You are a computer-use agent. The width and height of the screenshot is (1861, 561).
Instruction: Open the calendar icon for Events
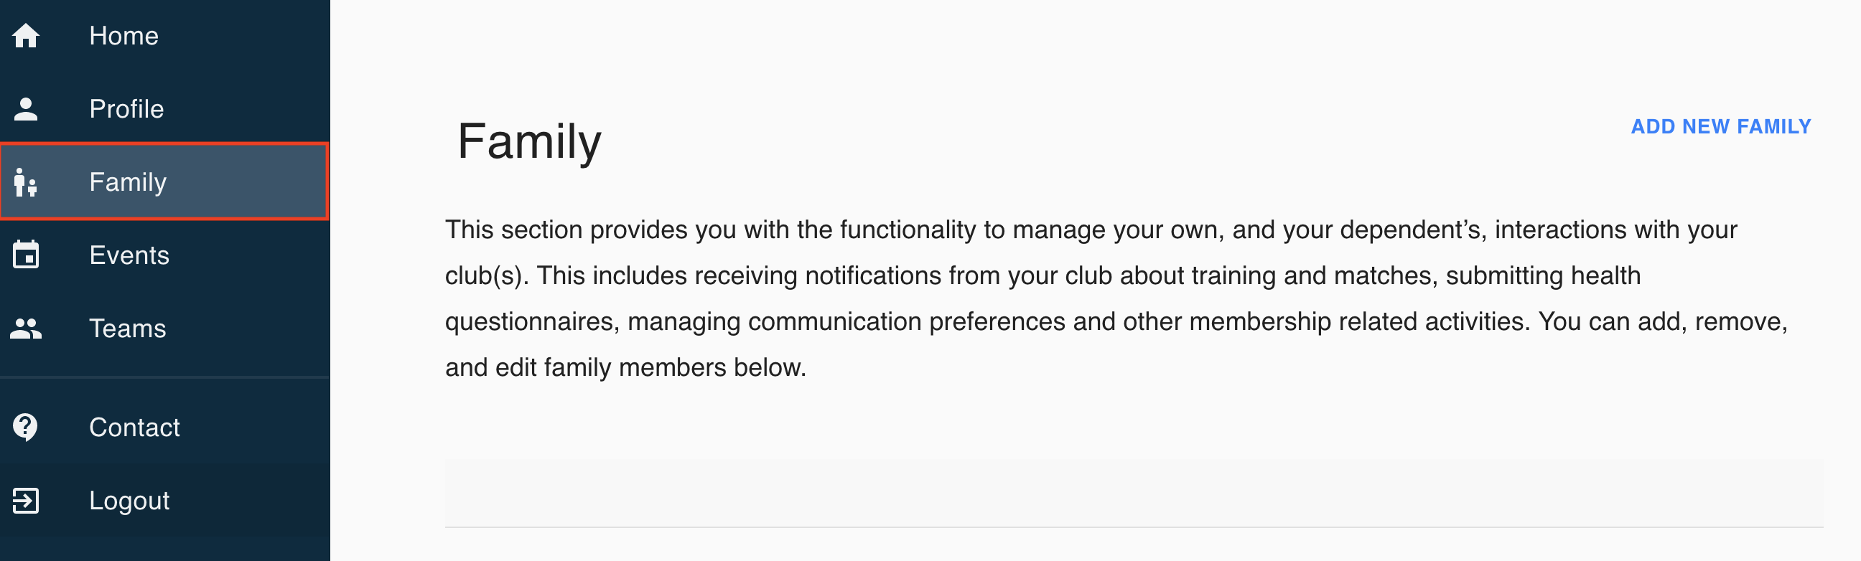(26, 255)
